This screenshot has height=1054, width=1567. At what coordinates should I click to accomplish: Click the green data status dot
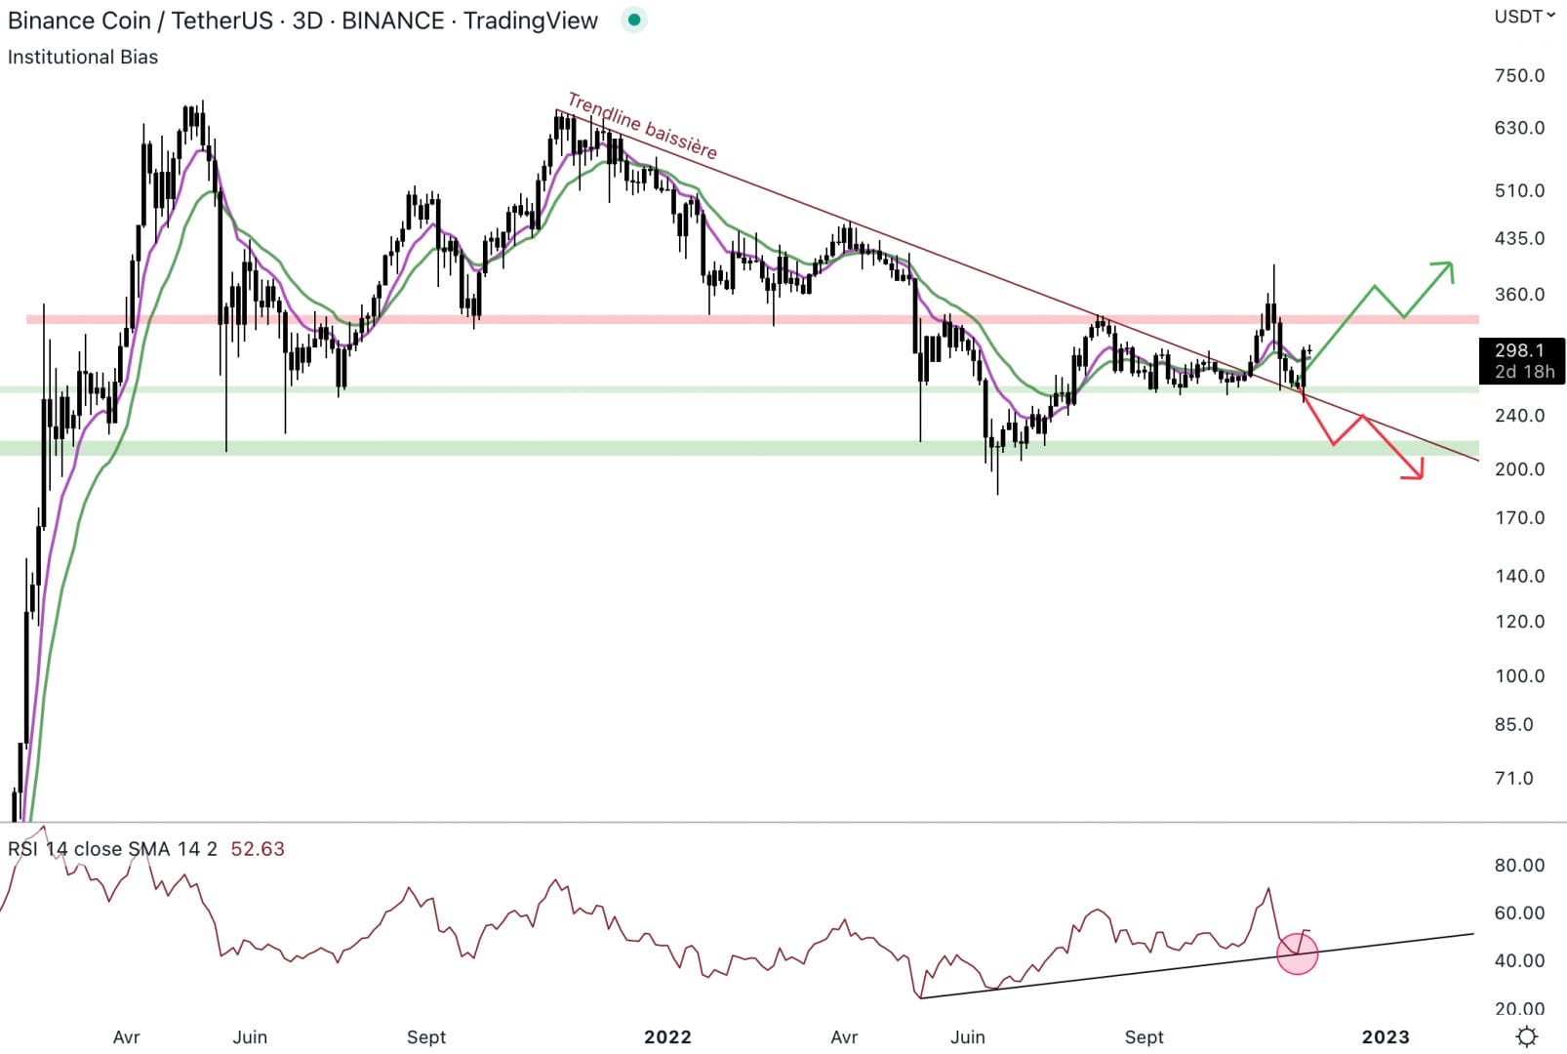633,20
